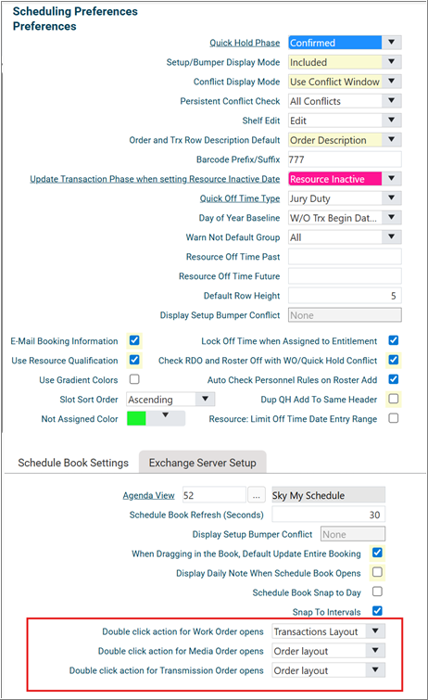428x700 pixels.
Task: Click Schedule Book Refresh (Seconds) label
Action: pos(196,515)
